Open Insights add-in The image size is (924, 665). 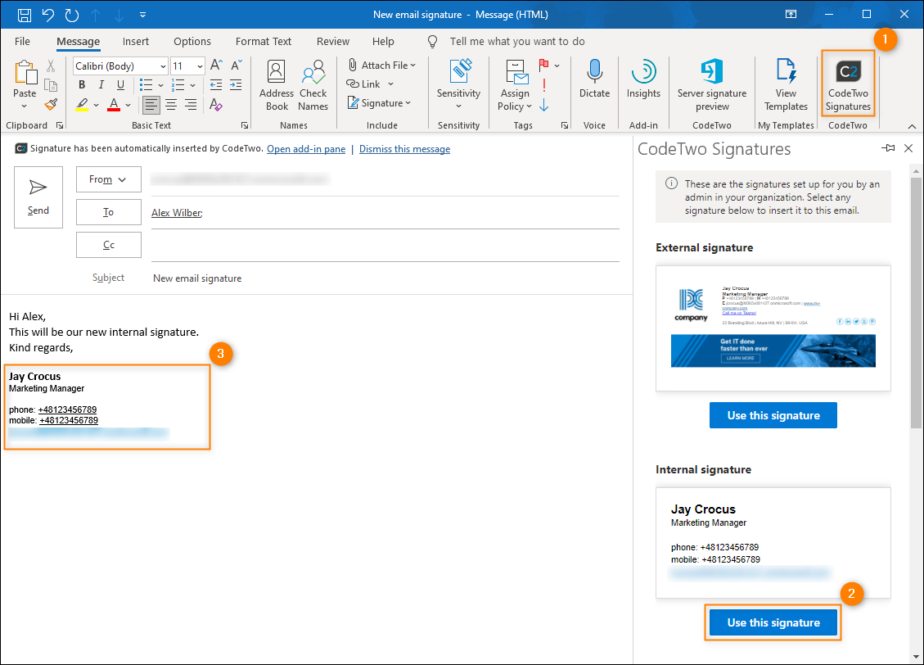(643, 79)
